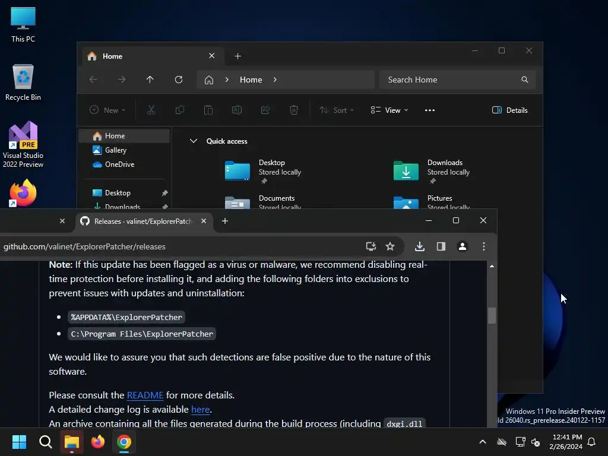Click the search magnifier in Search Home box
This screenshot has height=456, width=608.
coord(525,80)
